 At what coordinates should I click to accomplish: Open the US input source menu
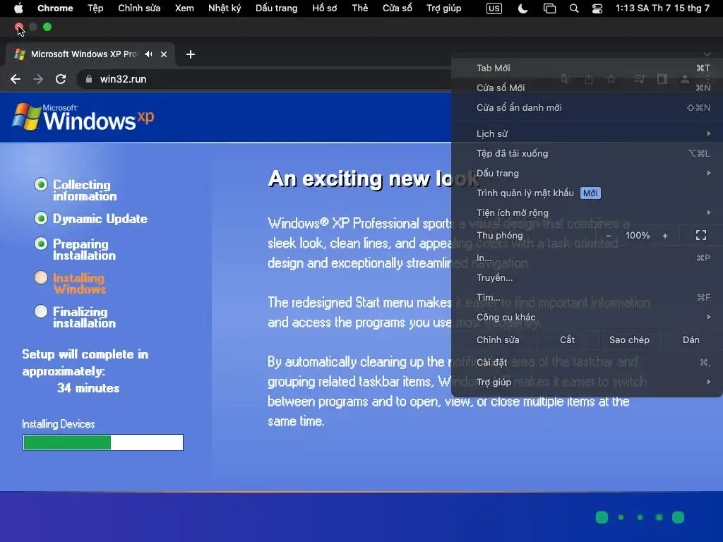(x=494, y=8)
